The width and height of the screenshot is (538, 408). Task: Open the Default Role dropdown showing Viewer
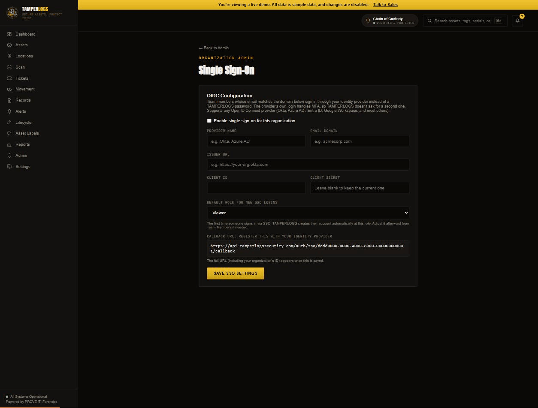coord(308,213)
